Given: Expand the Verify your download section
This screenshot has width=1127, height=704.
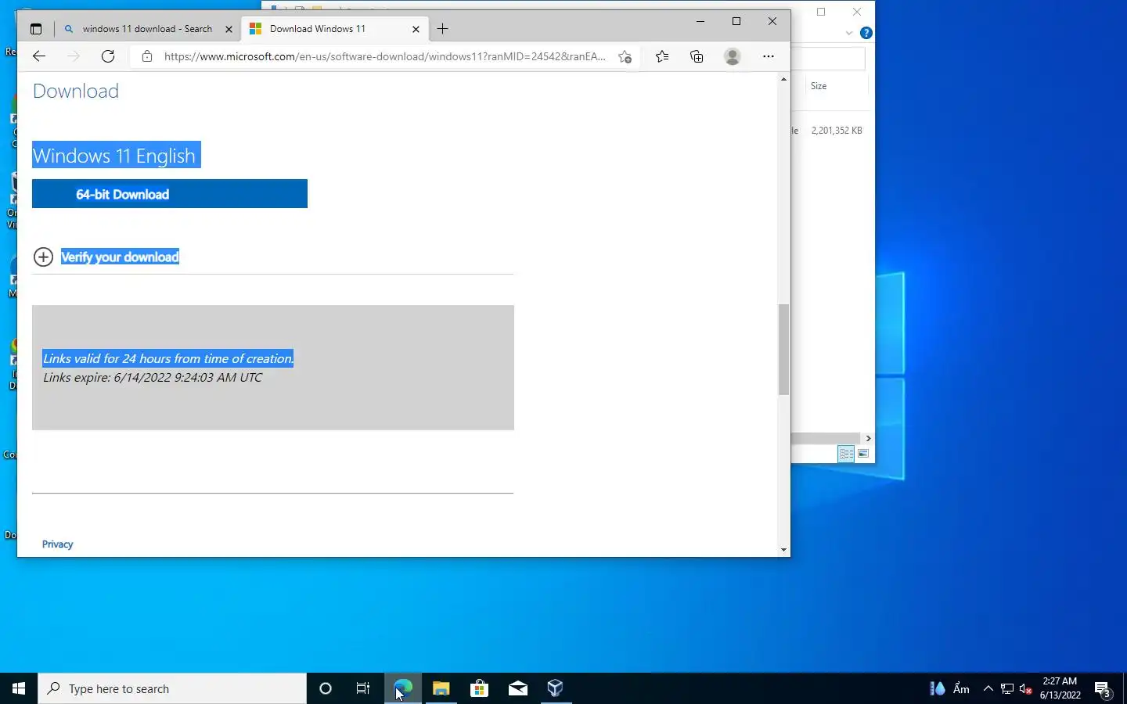Looking at the screenshot, I should pyautogui.click(x=43, y=257).
